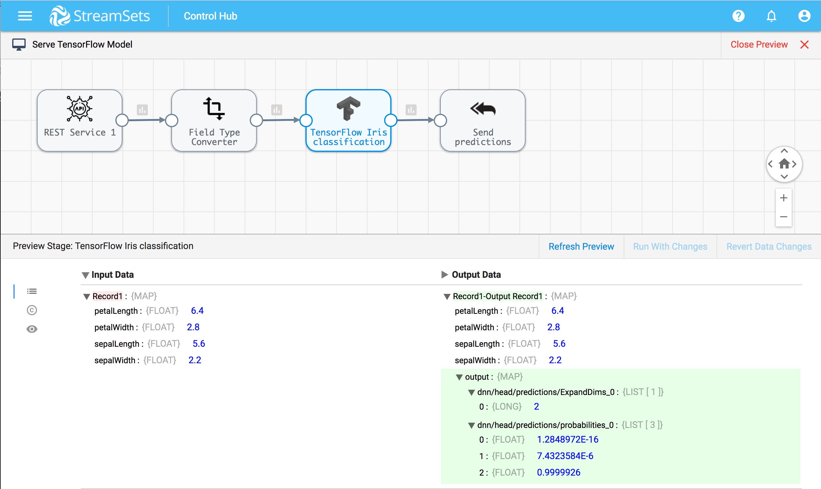Close preview with the red X
The image size is (821, 489).
(805, 45)
